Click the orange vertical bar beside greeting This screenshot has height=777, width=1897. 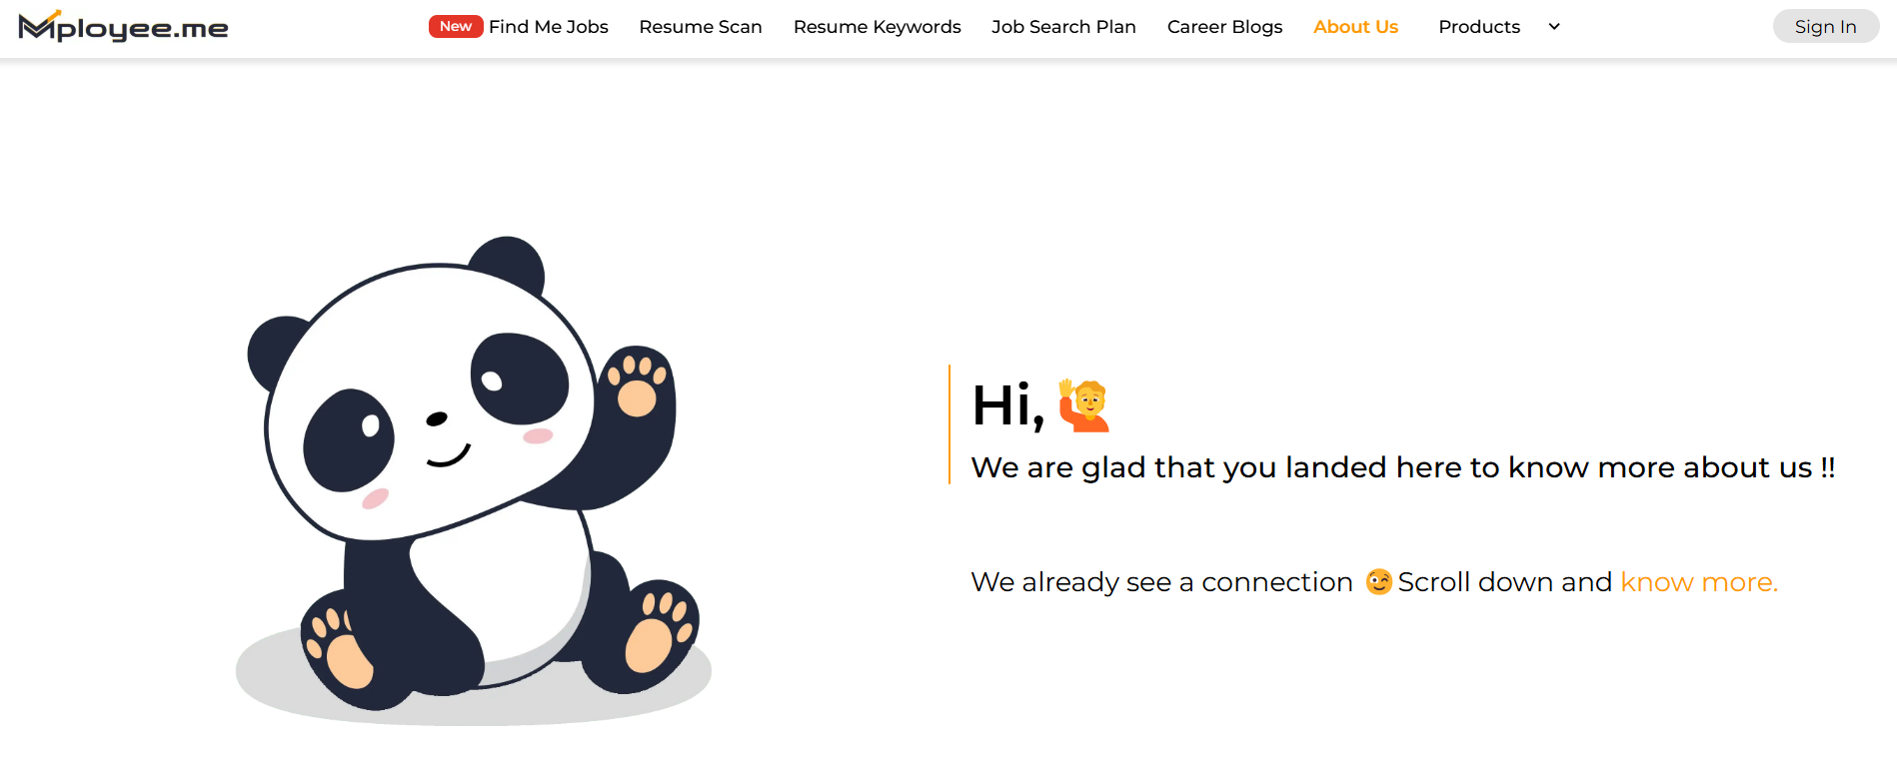click(x=949, y=424)
